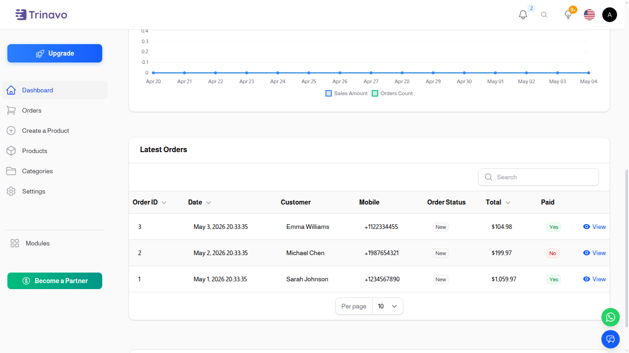Sort by Order ID column chevron
The image size is (629, 353).
tap(164, 203)
